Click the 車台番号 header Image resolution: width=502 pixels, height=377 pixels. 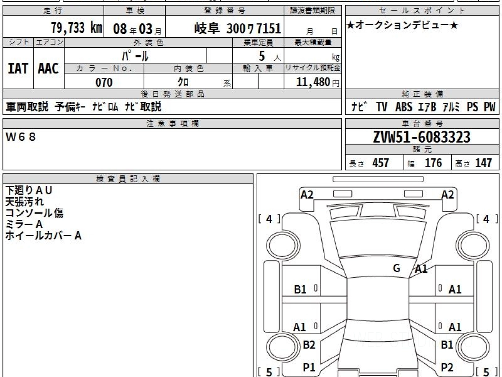coord(422,123)
